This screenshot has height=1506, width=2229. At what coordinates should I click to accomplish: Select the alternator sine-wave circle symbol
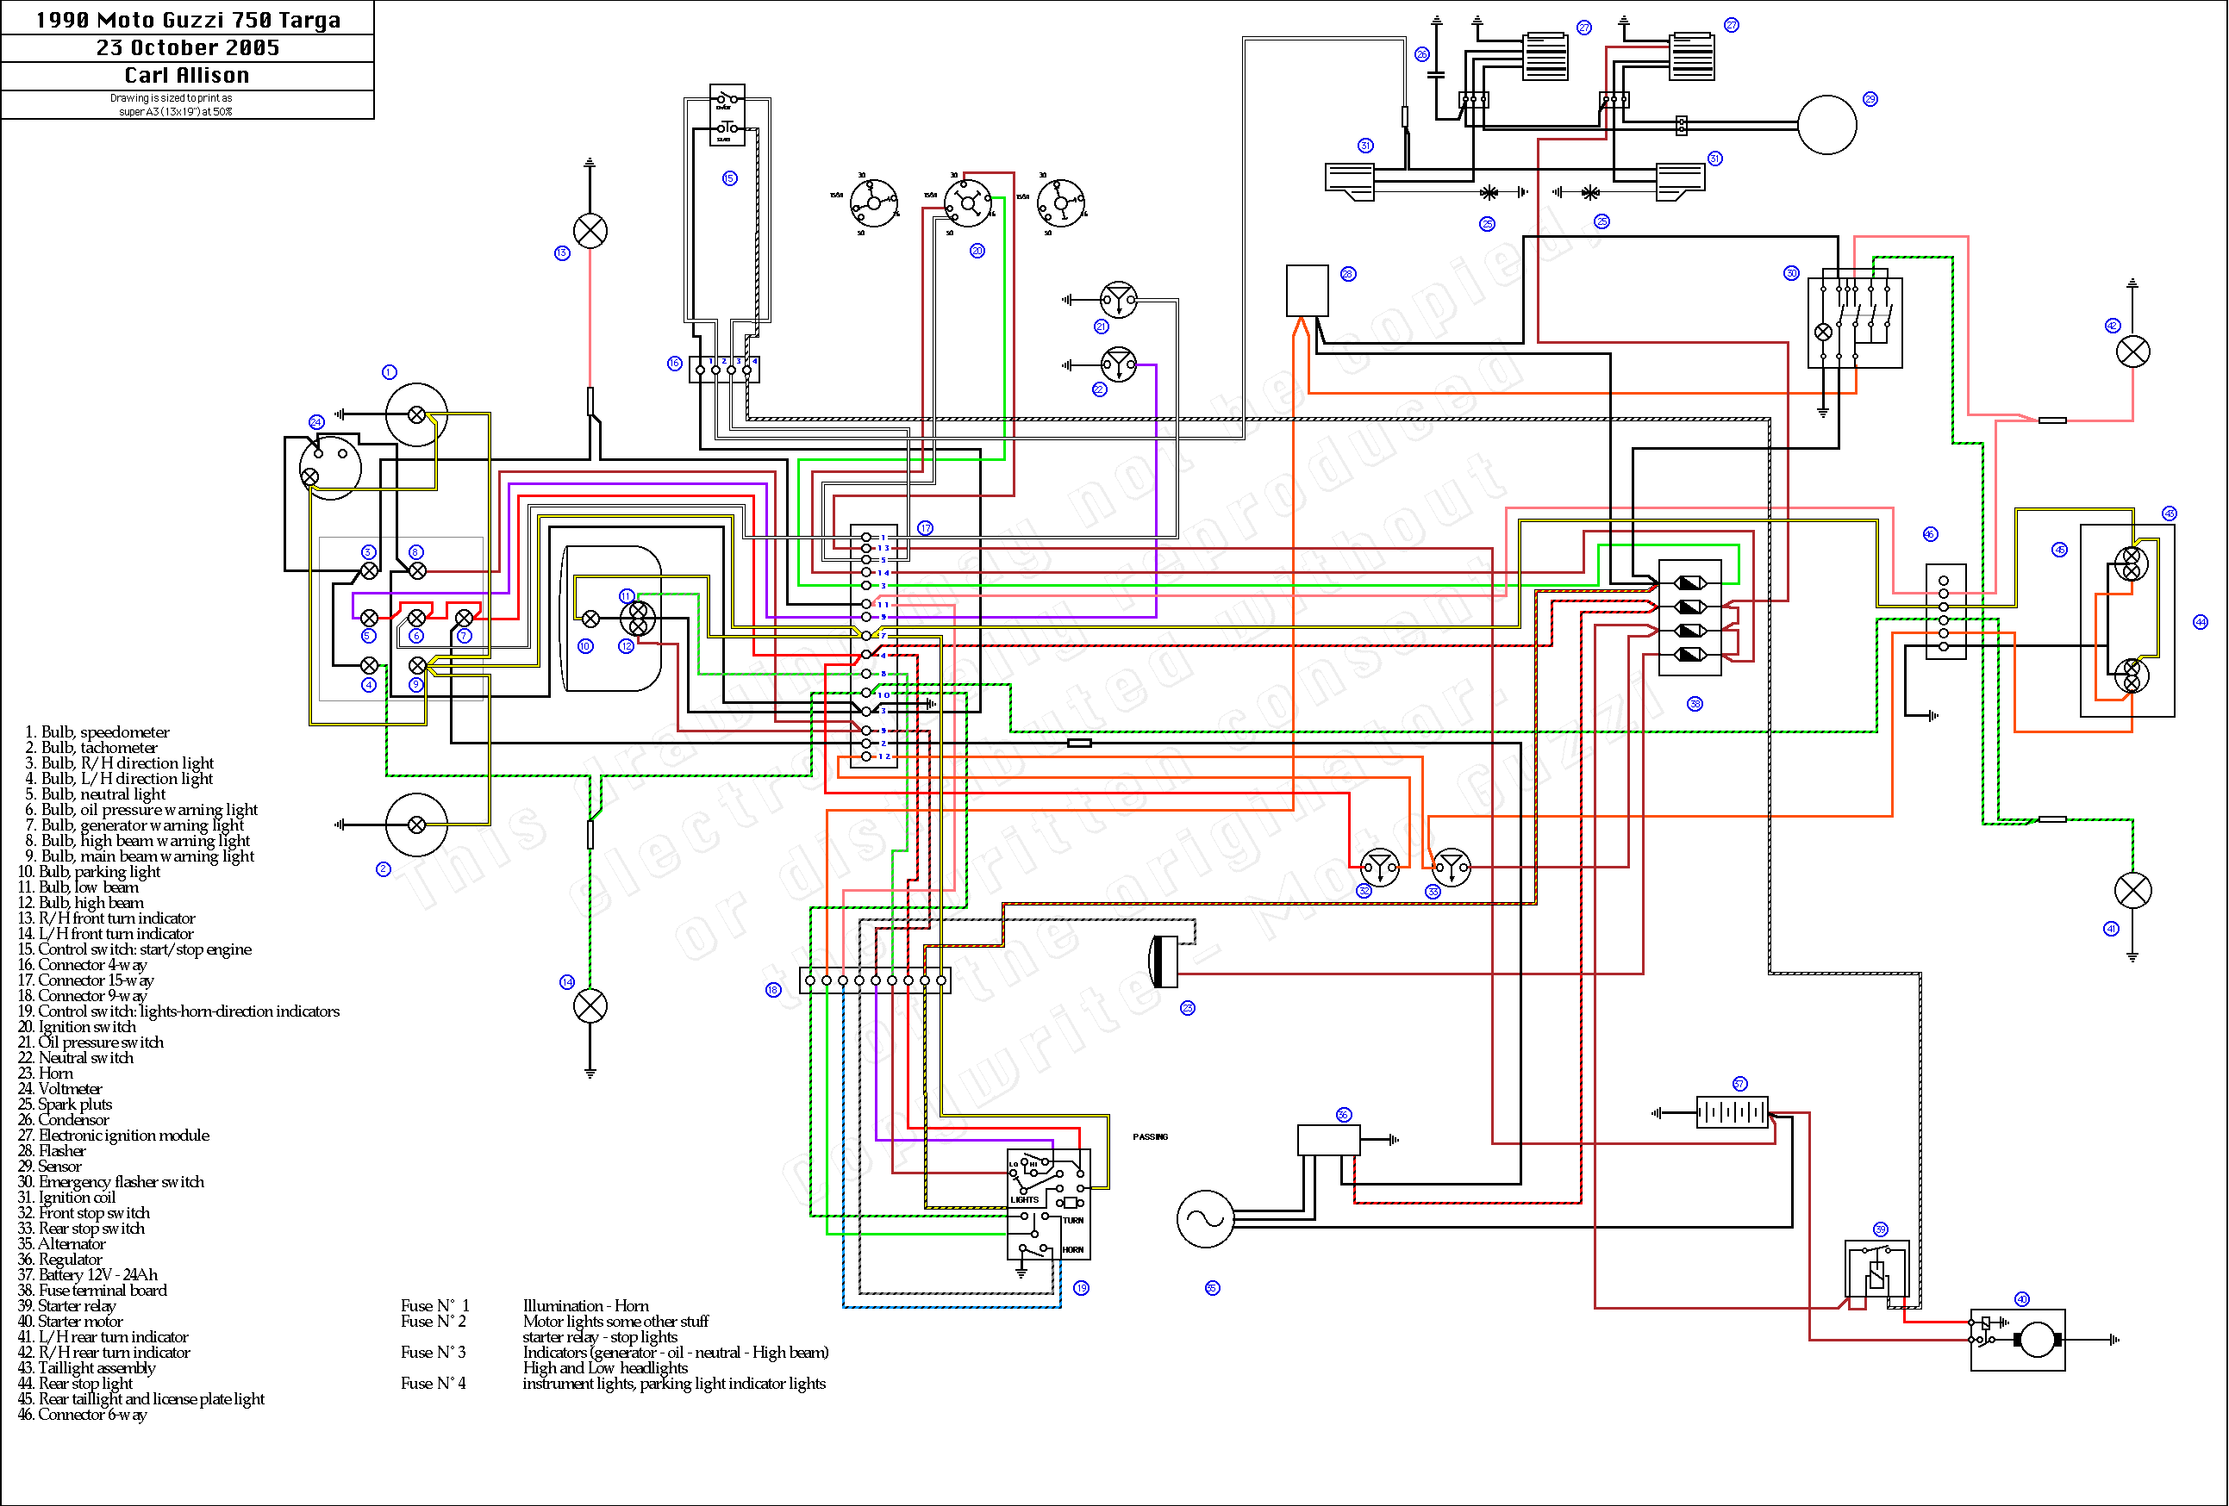point(1206,1219)
